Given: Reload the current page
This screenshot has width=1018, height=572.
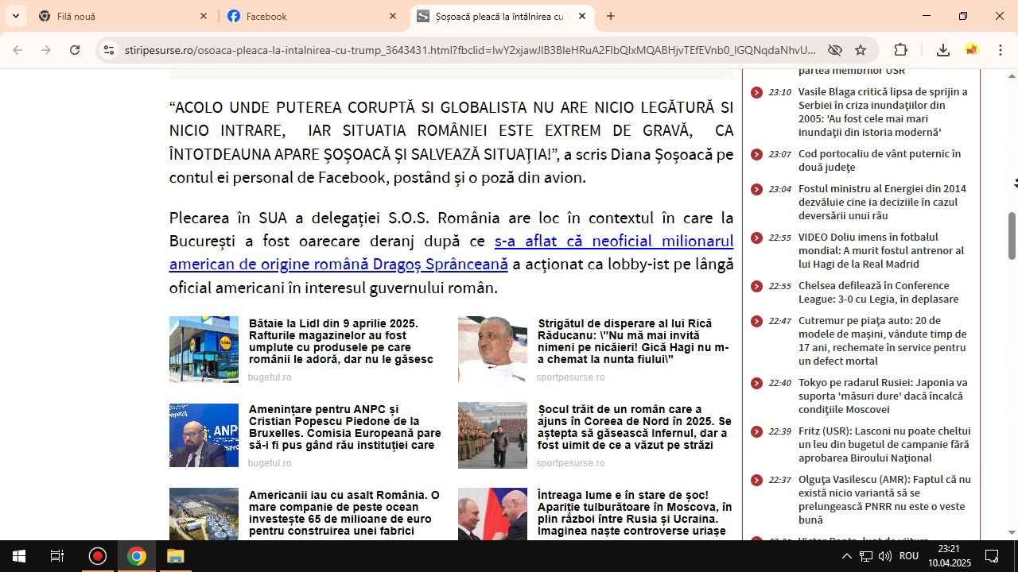Looking at the screenshot, I should (75, 50).
